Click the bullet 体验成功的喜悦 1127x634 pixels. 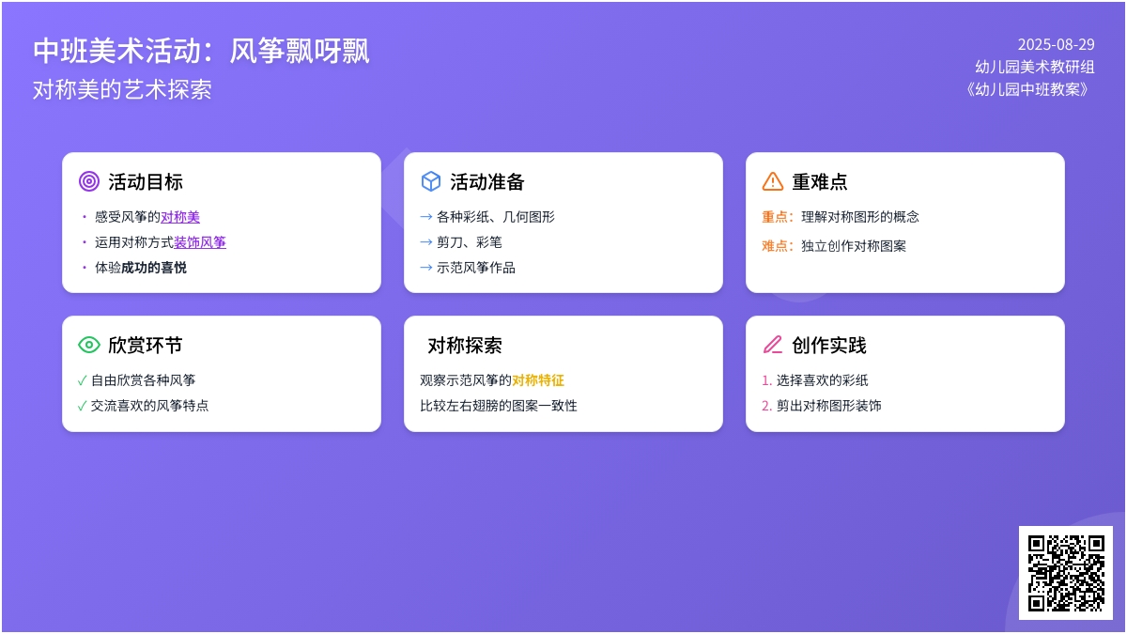tap(141, 268)
